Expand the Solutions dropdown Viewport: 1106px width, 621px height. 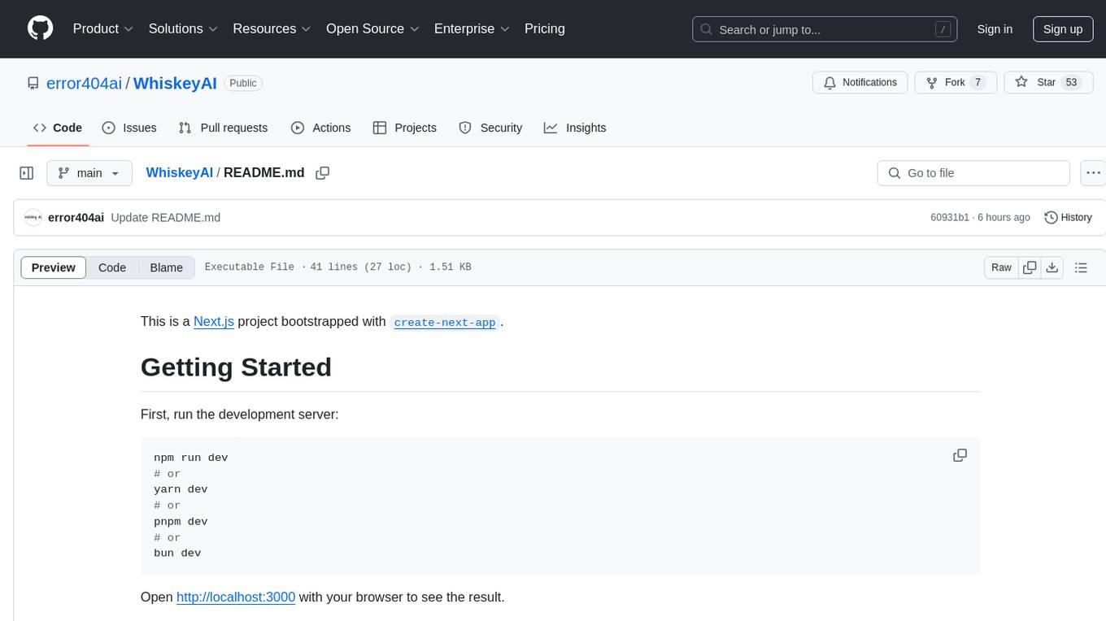coord(183,28)
